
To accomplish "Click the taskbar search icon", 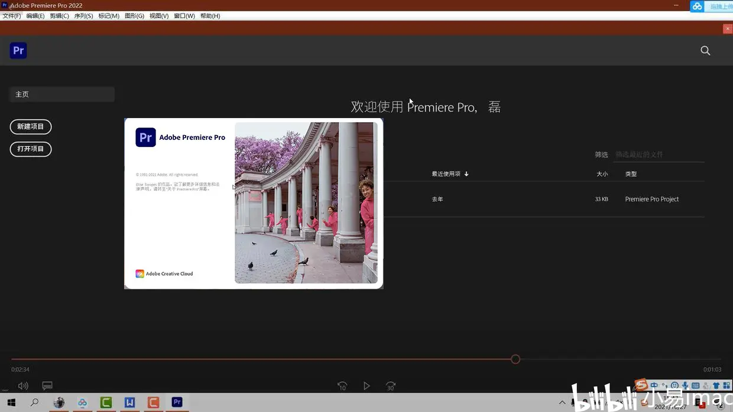I will coord(35,403).
